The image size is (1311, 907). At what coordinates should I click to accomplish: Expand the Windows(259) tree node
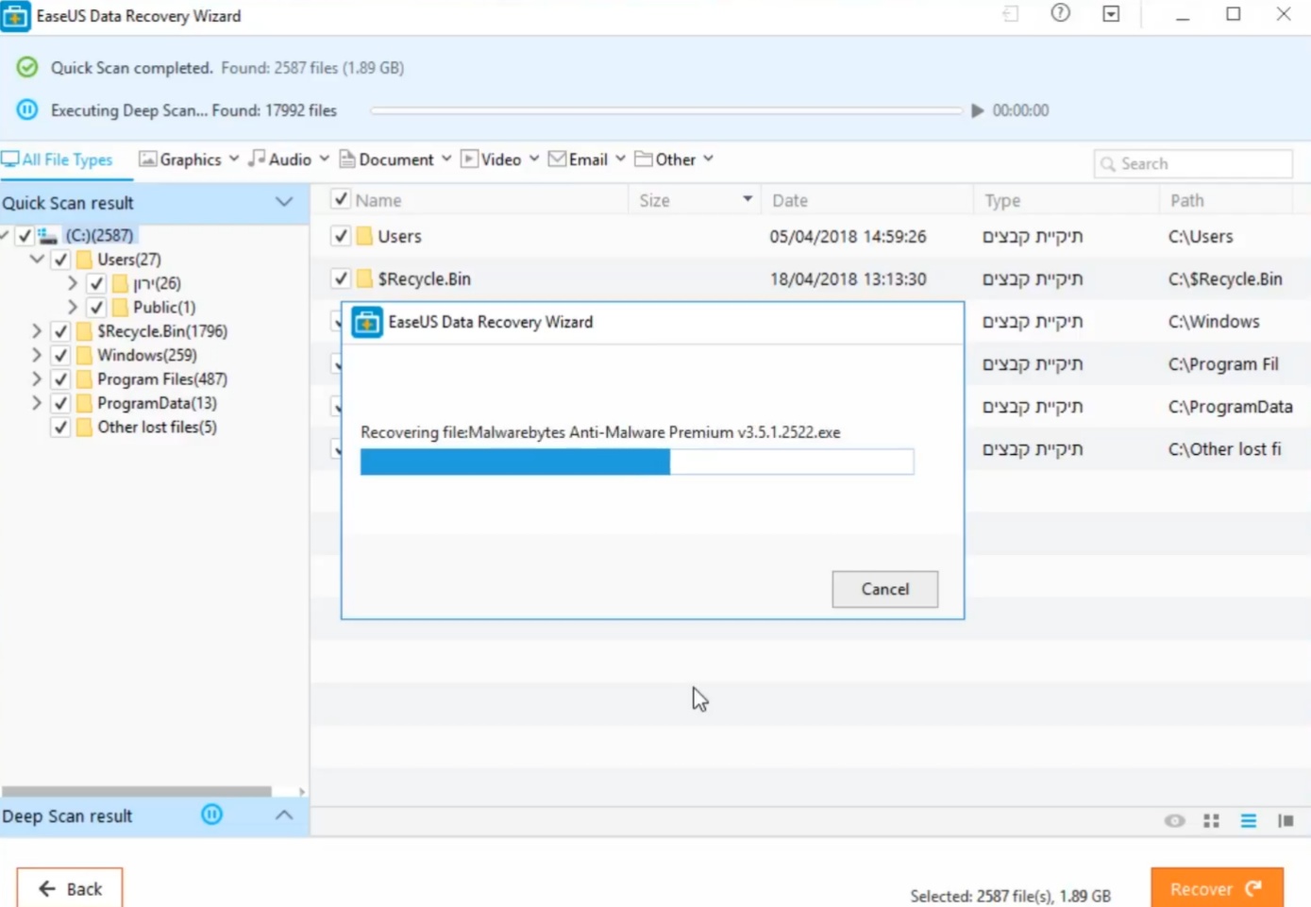pyautogui.click(x=37, y=355)
